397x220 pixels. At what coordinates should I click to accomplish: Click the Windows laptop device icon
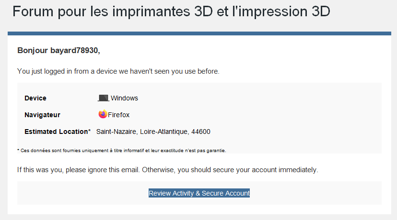tap(103, 98)
